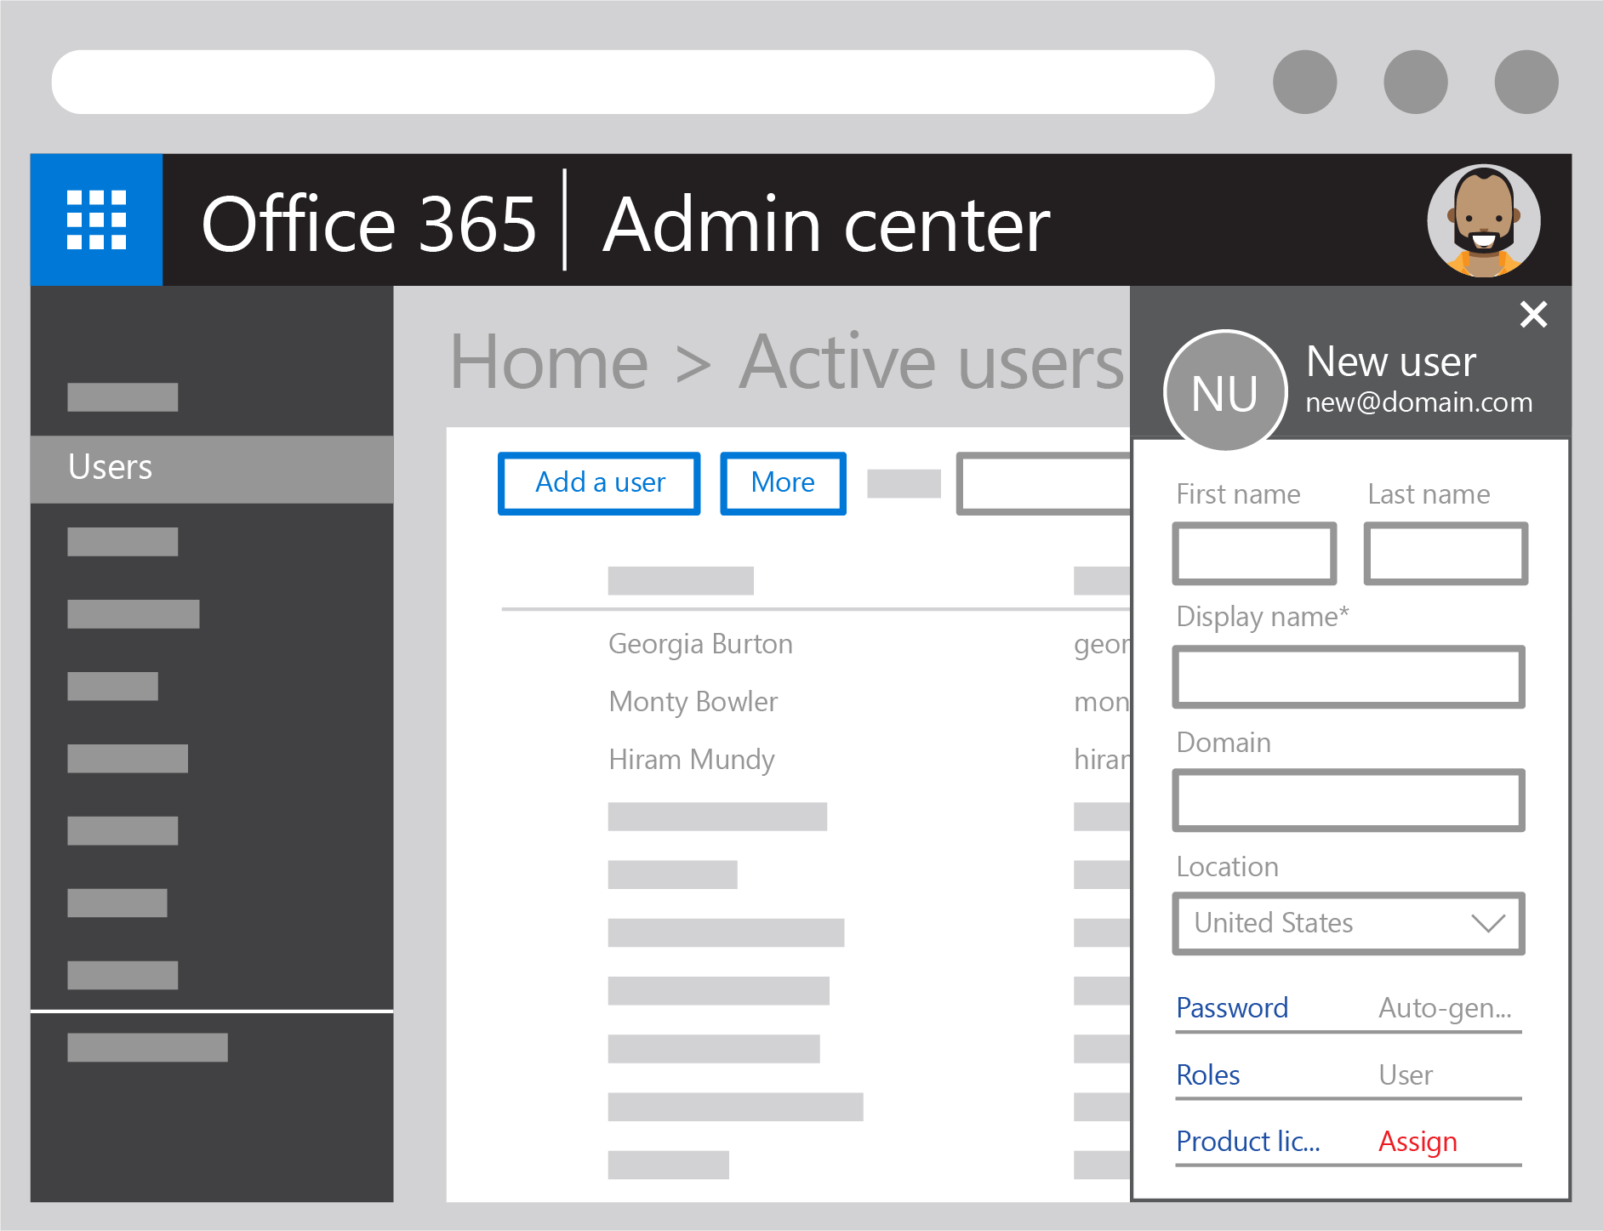The height and width of the screenshot is (1231, 1603).
Task: Expand the Password section
Action: [x=1231, y=1008]
